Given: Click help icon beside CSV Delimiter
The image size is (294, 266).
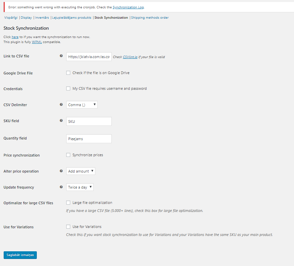Looking at the screenshot, I should click(x=61, y=104).
